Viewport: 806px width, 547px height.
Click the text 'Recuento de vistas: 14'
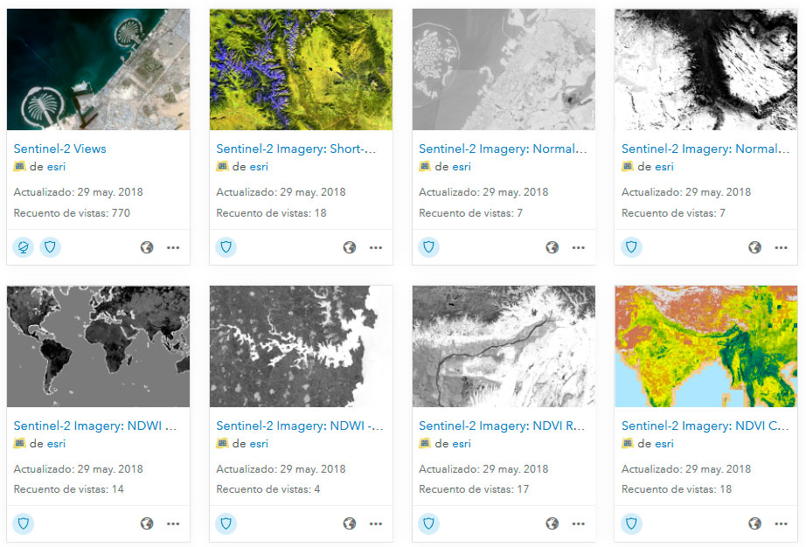point(68,489)
